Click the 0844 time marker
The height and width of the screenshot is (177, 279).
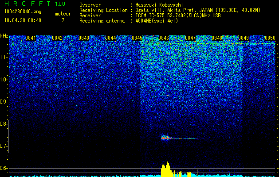pyautogui.click(x=110, y=38)
